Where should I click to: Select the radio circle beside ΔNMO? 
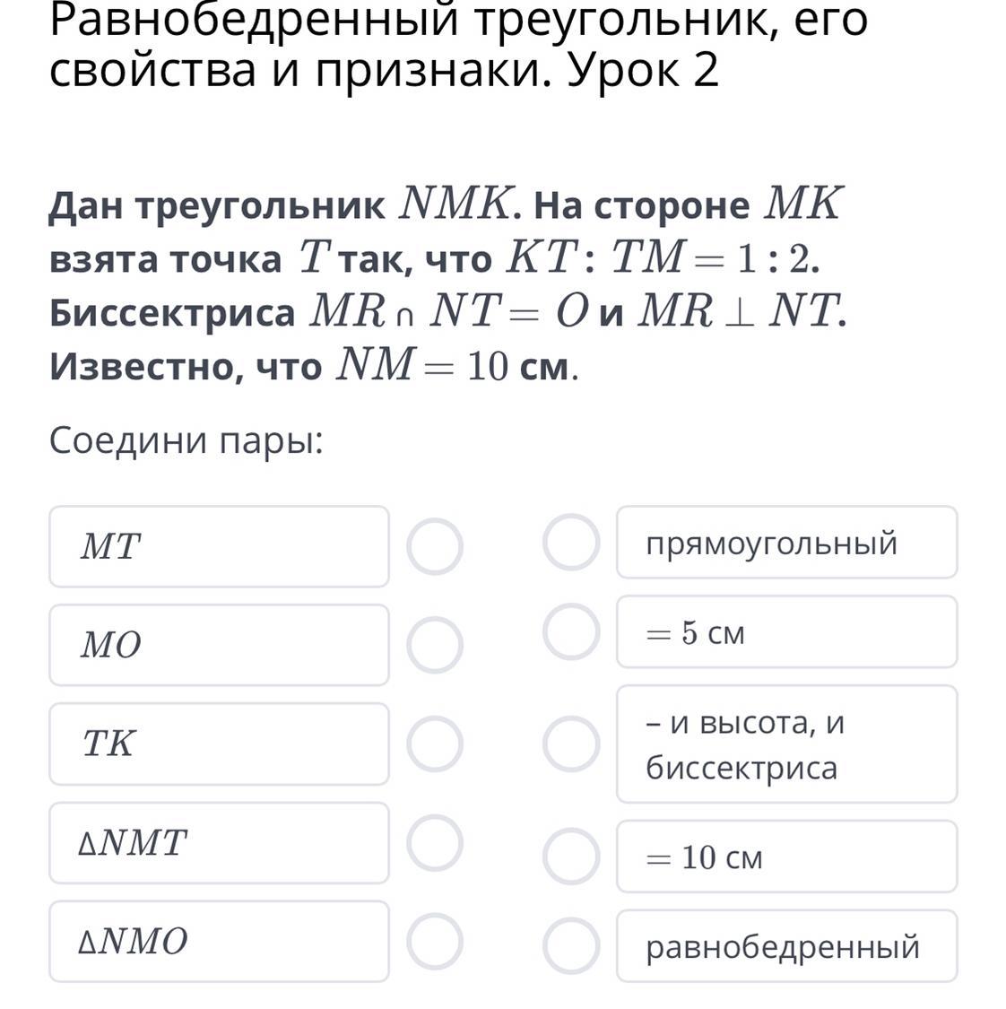pyautogui.click(x=435, y=942)
